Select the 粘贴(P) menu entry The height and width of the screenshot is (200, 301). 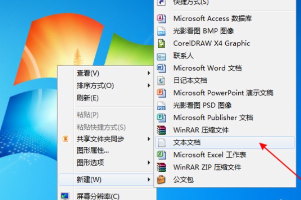coord(106,115)
